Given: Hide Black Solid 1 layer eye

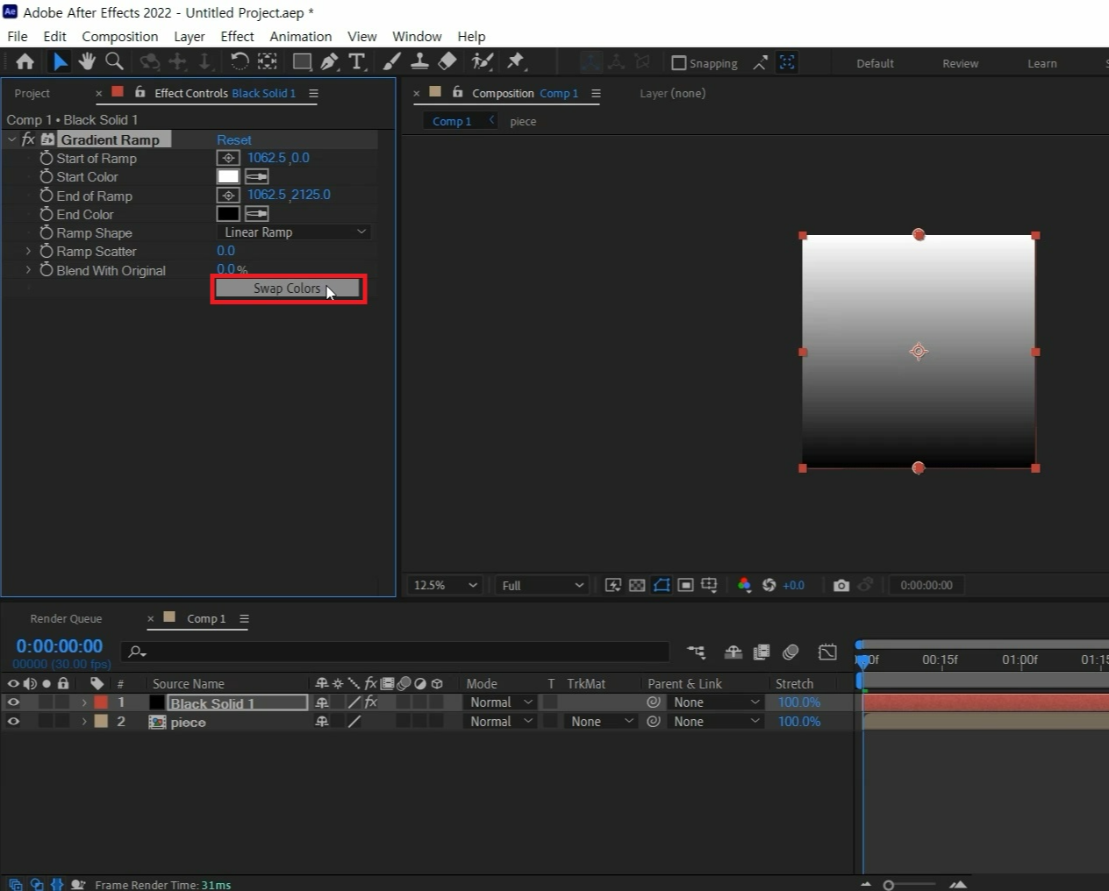Looking at the screenshot, I should point(13,702).
